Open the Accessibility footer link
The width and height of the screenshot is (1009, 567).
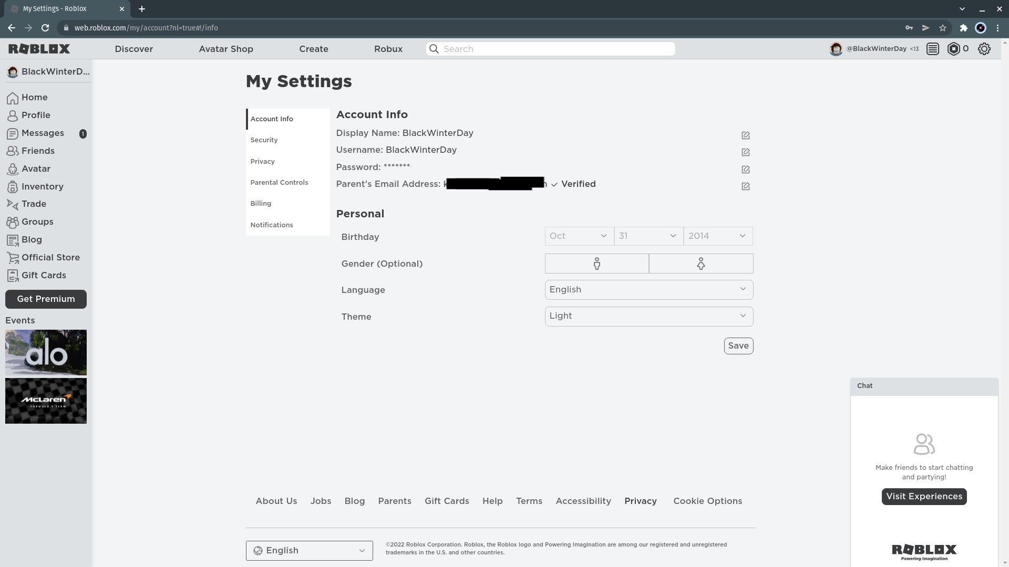(x=583, y=501)
